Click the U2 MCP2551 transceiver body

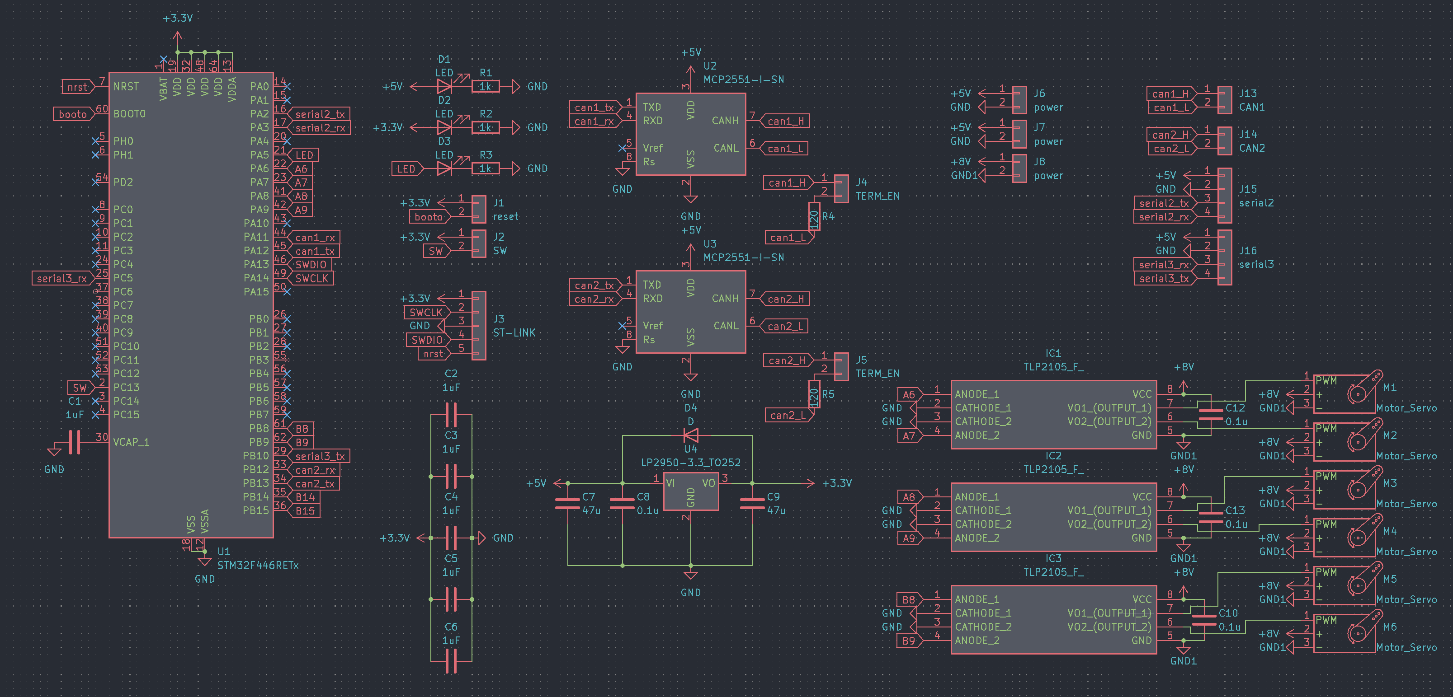[x=690, y=134]
